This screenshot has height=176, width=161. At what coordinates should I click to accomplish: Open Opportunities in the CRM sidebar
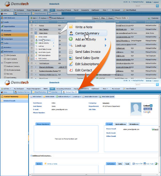(14, 26)
